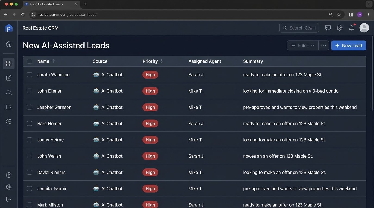Screen dimensions: 374x208
Task: Open the Home page from the sidebar
Action: point(9,44)
